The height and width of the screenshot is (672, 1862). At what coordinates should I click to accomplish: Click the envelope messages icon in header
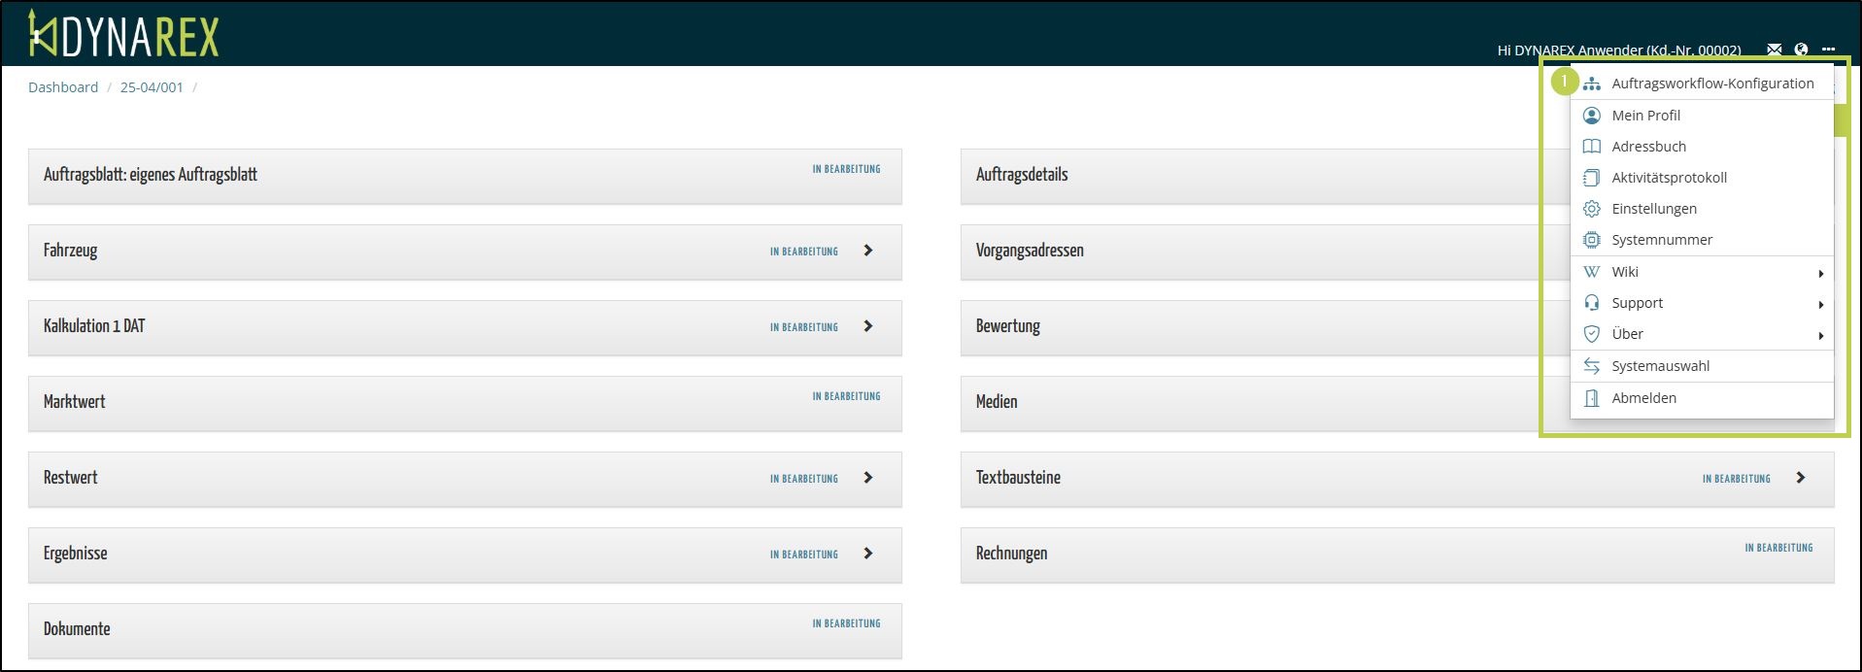tap(1775, 50)
